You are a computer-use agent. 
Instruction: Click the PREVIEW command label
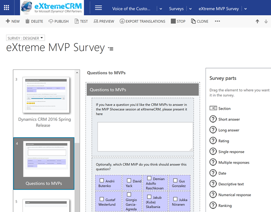pos(107,21)
